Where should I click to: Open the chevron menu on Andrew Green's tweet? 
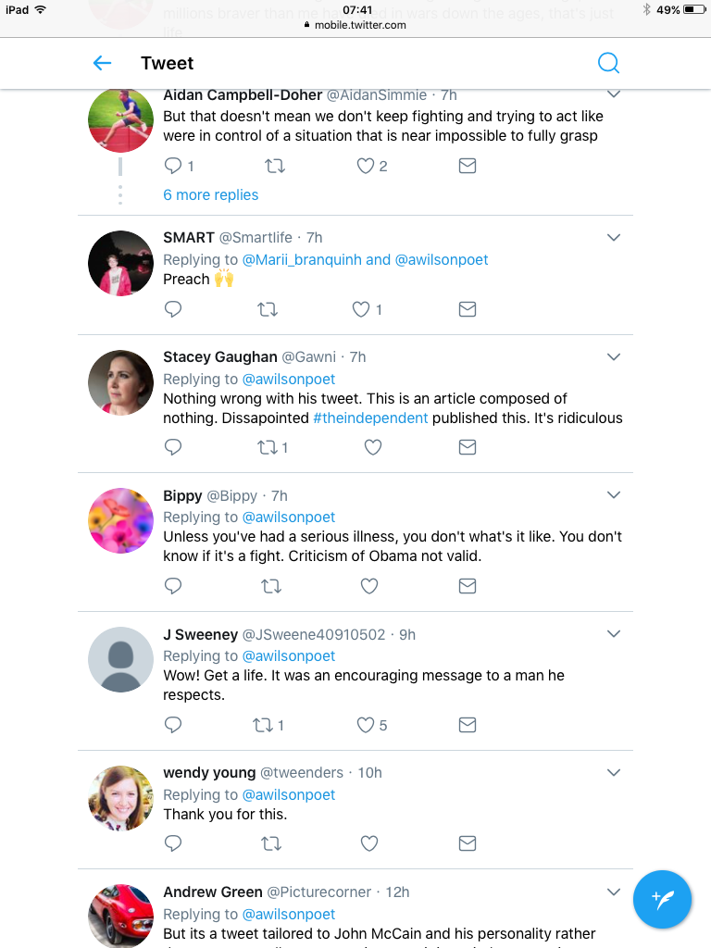[613, 892]
